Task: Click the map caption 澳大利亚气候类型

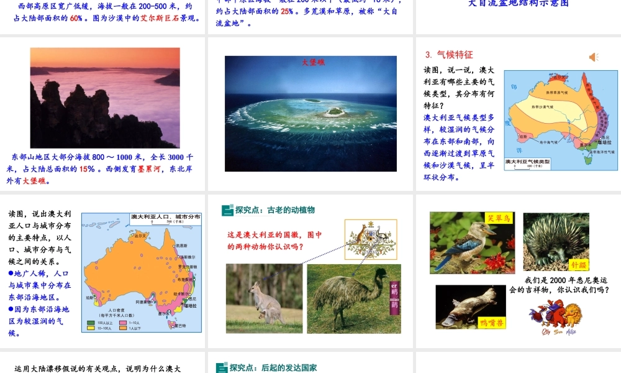Action: 527,162
